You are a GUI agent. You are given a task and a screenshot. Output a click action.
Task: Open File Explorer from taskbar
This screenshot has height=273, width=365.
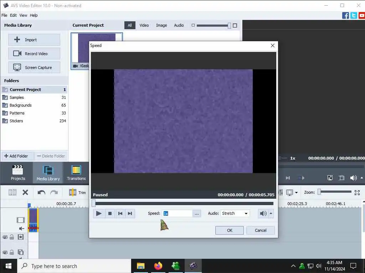pyautogui.click(x=140, y=266)
